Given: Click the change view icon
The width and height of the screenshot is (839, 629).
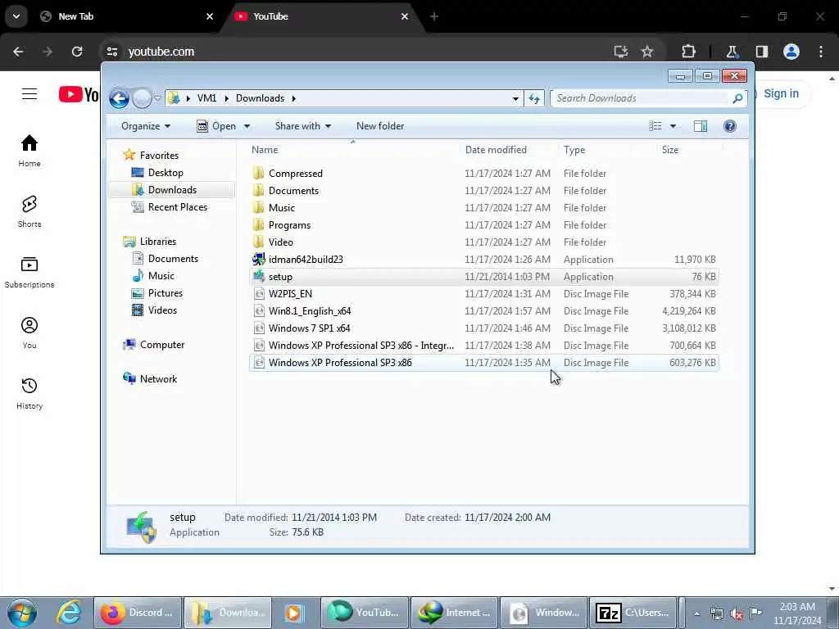Looking at the screenshot, I should tap(655, 126).
